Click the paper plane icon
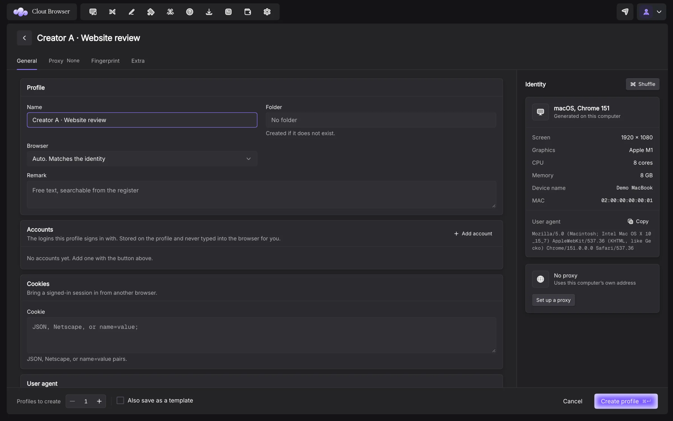673x421 pixels. (x=625, y=12)
